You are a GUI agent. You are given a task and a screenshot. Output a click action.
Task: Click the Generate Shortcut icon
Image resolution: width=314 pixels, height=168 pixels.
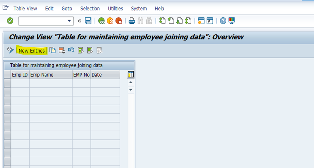210,21
